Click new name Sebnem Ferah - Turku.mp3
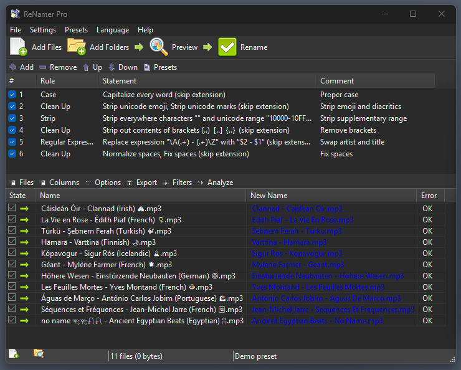 click(x=297, y=231)
